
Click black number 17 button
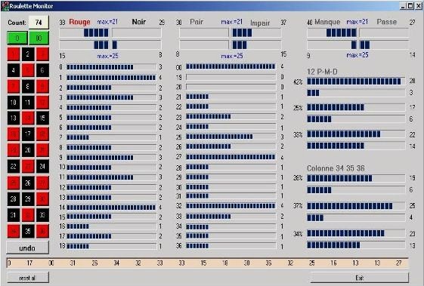coord(28,134)
